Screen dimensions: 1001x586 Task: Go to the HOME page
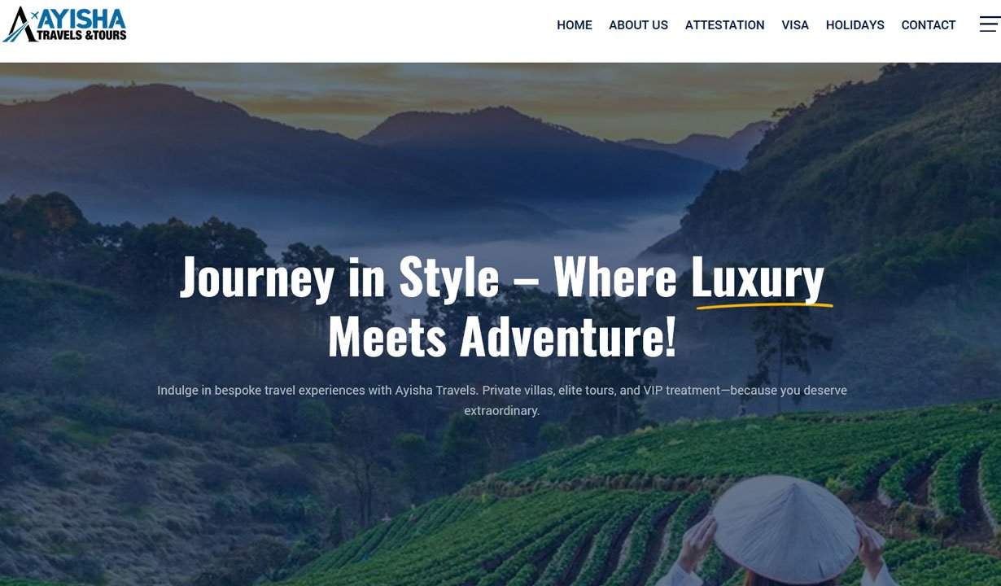(x=575, y=25)
